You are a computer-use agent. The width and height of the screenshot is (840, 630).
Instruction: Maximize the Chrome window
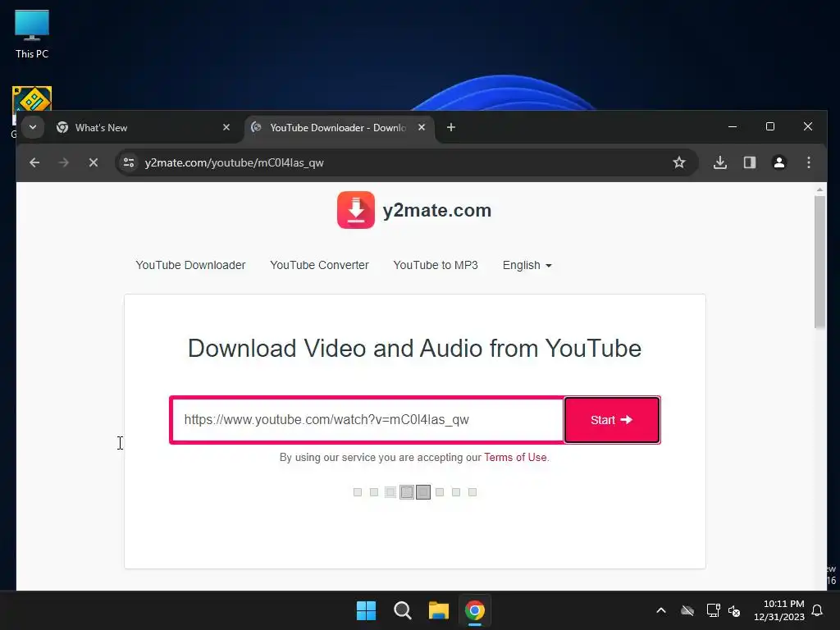[x=769, y=127]
